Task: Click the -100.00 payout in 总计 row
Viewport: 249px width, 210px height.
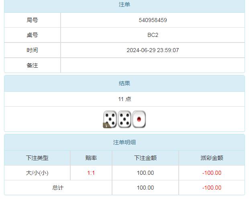Action: [212, 188]
